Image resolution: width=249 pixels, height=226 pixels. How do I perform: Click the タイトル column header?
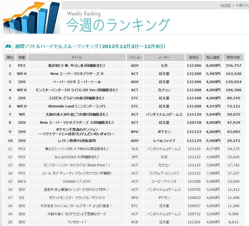(77, 58)
